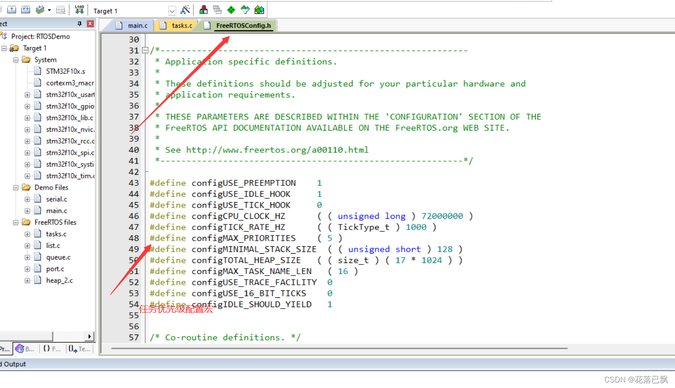Viewport: 675px width, 388px height.
Task: Expand the stm32f10x_spi.c file node
Action: click(x=27, y=153)
